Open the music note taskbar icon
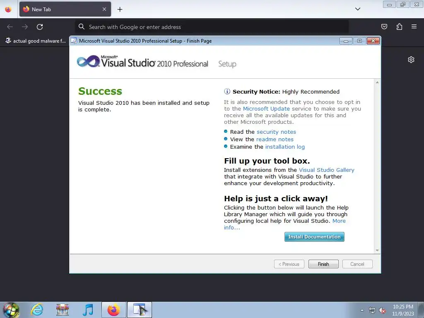This screenshot has width=424, height=318. coord(88,310)
